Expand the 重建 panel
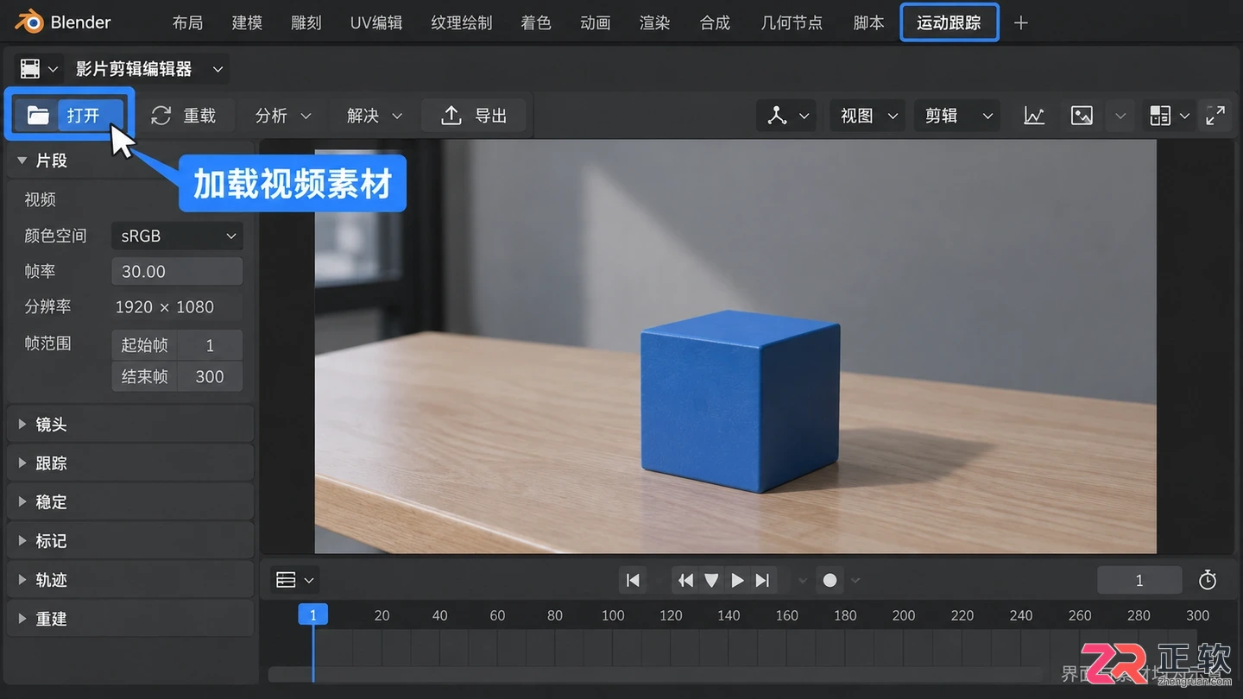Screen dimensions: 1243x699 (x=129, y=619)
